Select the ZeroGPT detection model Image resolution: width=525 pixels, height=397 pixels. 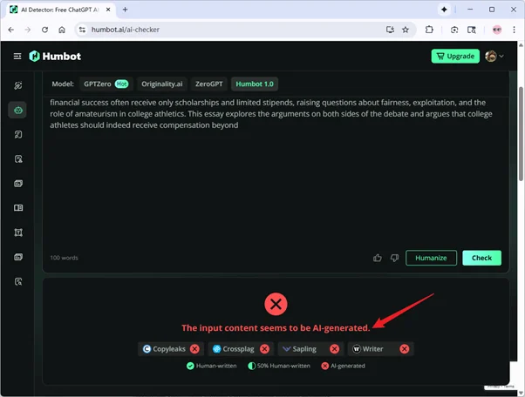(208, 84)
